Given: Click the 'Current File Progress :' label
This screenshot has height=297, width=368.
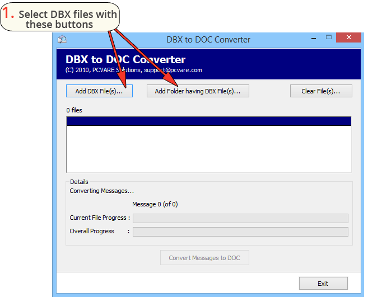Looking at the screenshot, I should point(100,218).
